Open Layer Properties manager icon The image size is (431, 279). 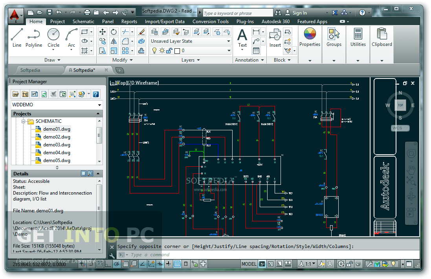point(154,32)
